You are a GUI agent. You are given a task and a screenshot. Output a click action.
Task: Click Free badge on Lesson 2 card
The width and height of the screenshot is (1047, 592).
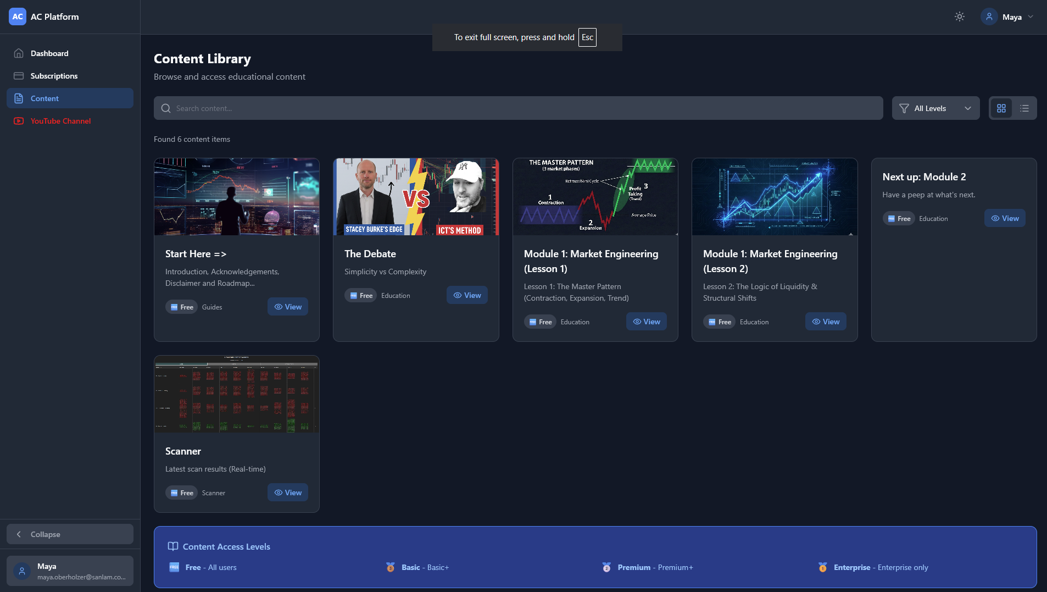point(719,322)
